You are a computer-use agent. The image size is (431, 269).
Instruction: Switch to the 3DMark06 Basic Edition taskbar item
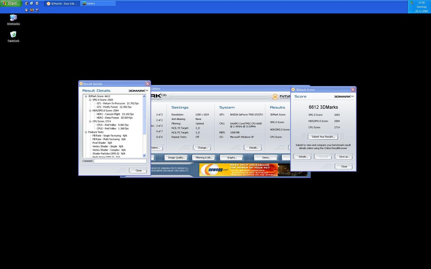tap(62, 4)
